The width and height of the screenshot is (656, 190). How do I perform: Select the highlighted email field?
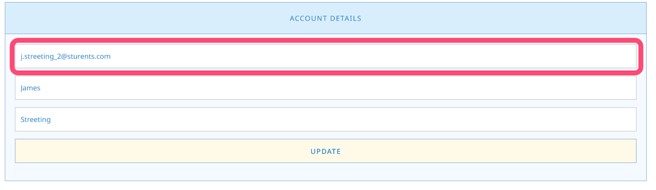click(x=325, y=56)
